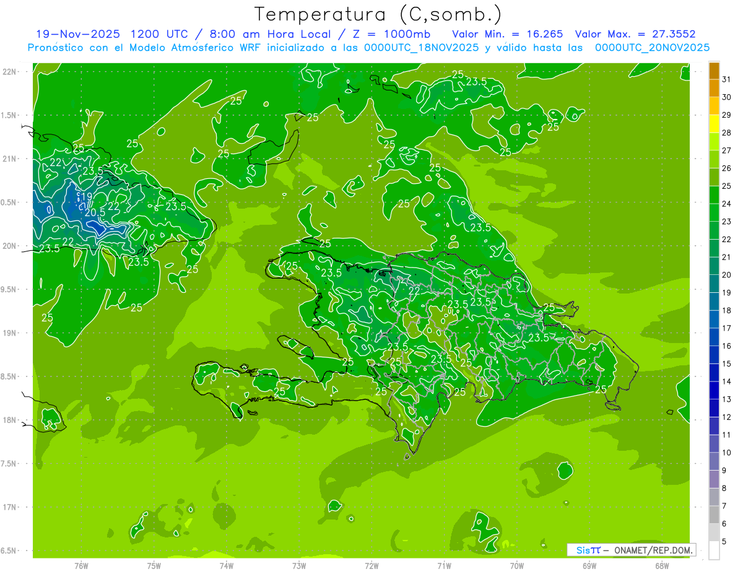Click the legend value '20'
This screenshot has width=743, height=574.
point(727,275)
